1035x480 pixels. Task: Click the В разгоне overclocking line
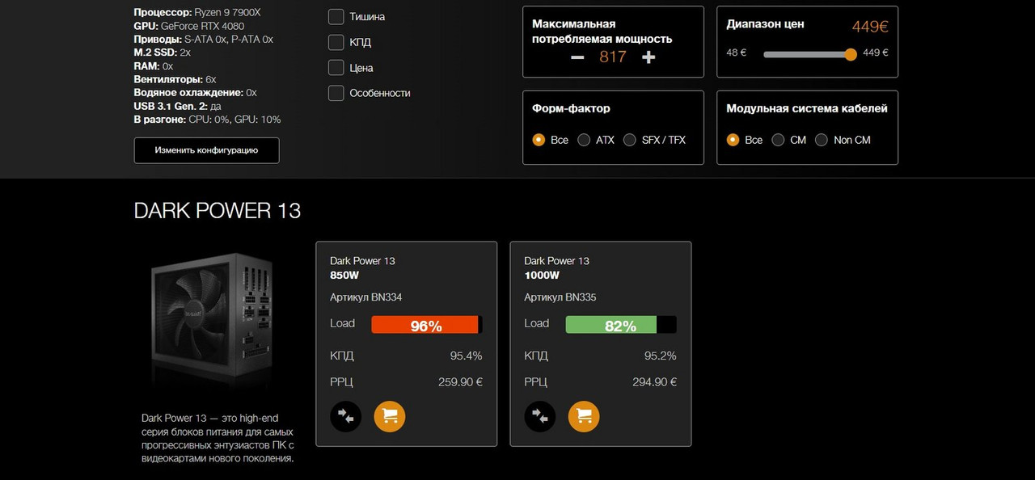(207, 120)
